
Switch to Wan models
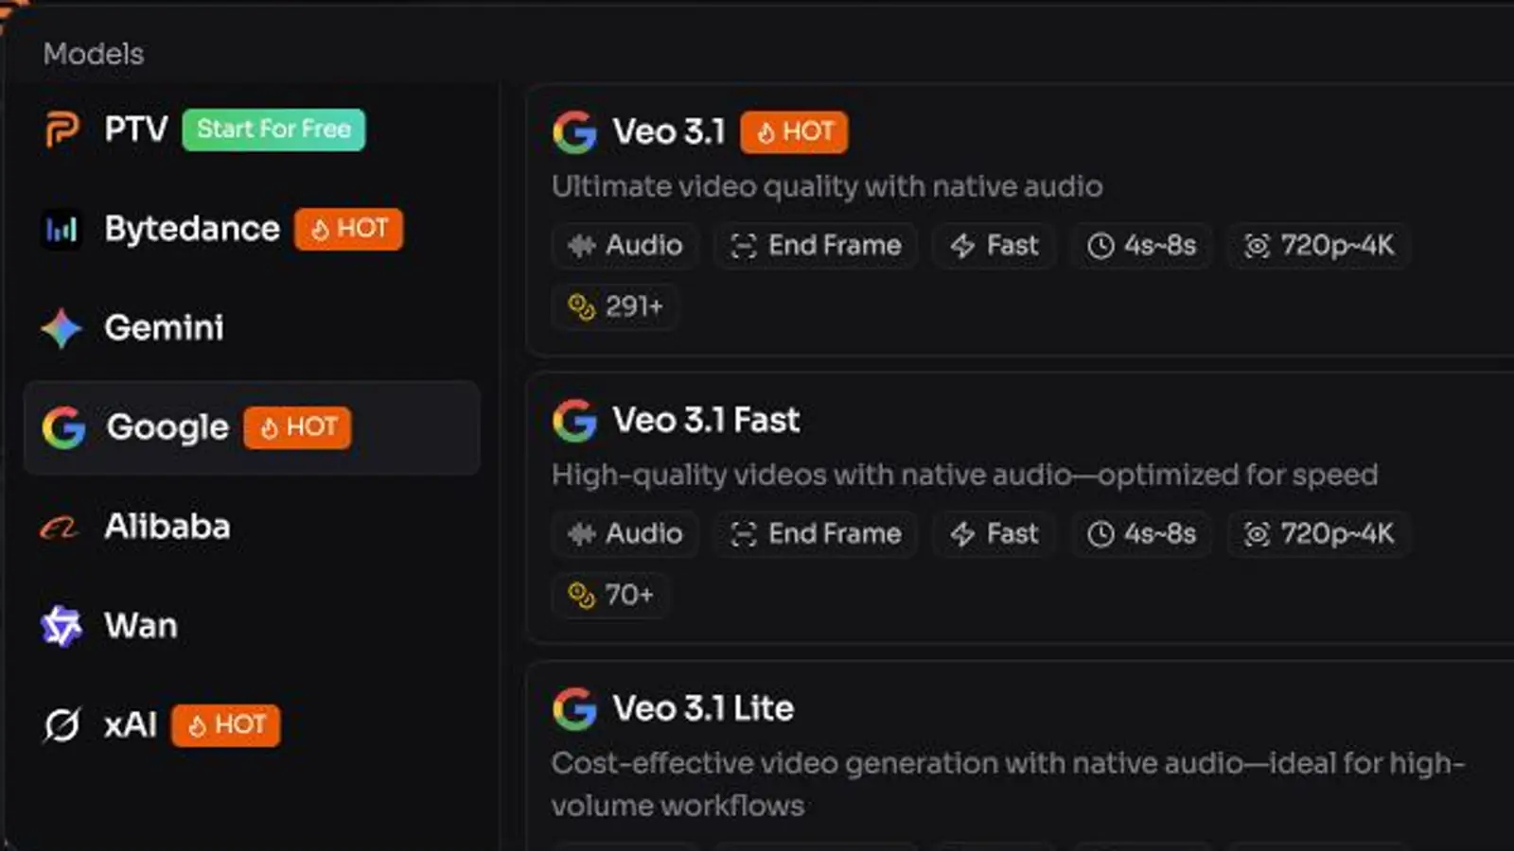pos(252,626)
